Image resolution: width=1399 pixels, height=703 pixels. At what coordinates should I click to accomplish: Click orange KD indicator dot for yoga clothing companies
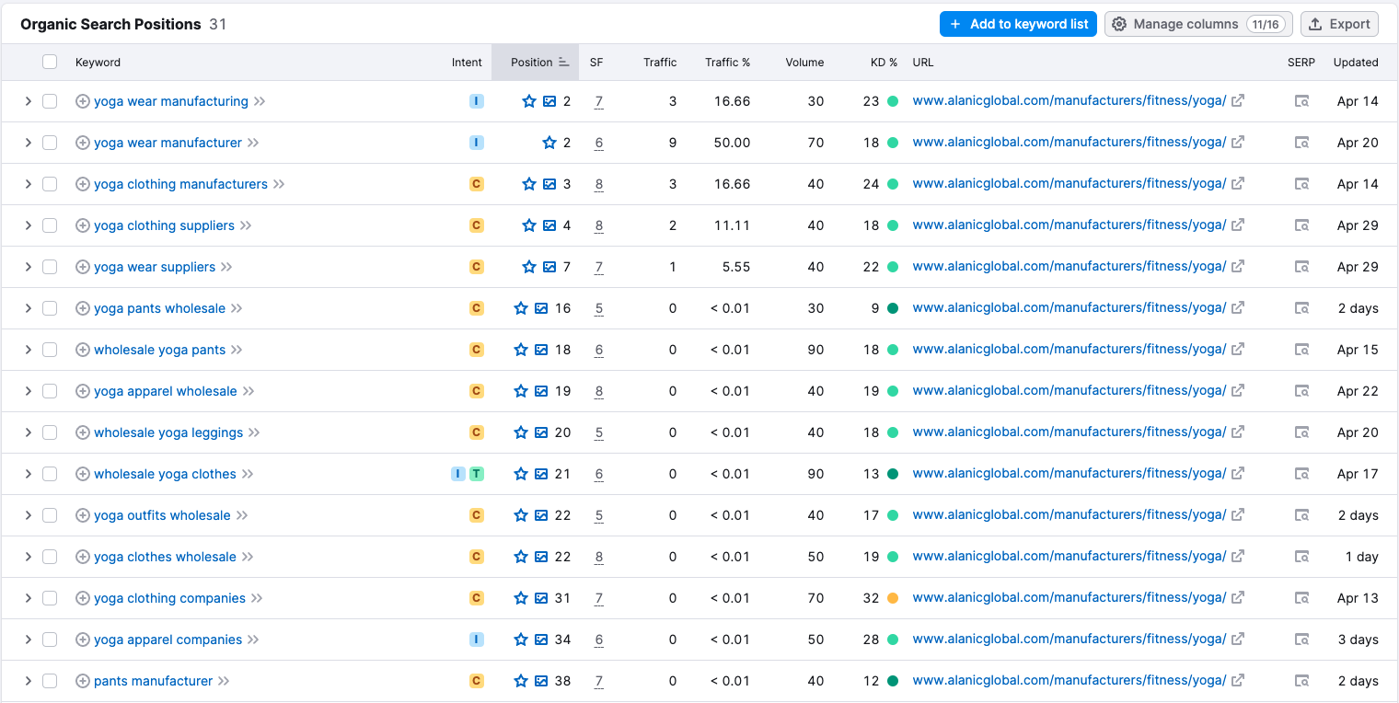click(x=892, y=598)
